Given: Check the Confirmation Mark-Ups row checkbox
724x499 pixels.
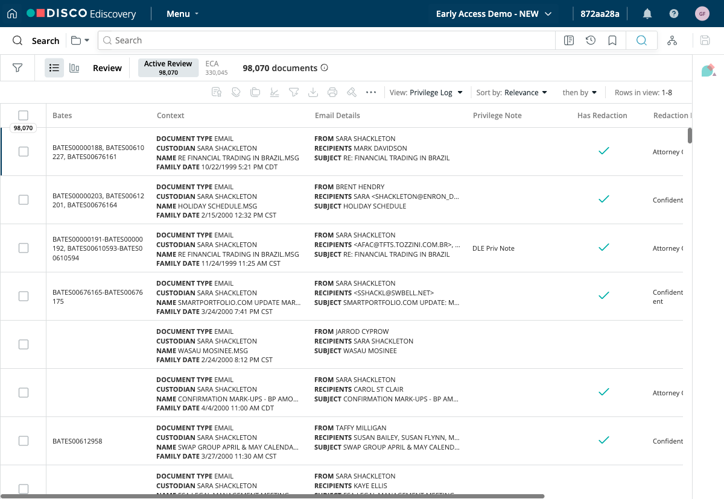Looking at the screenshot, I should (23, 393).
